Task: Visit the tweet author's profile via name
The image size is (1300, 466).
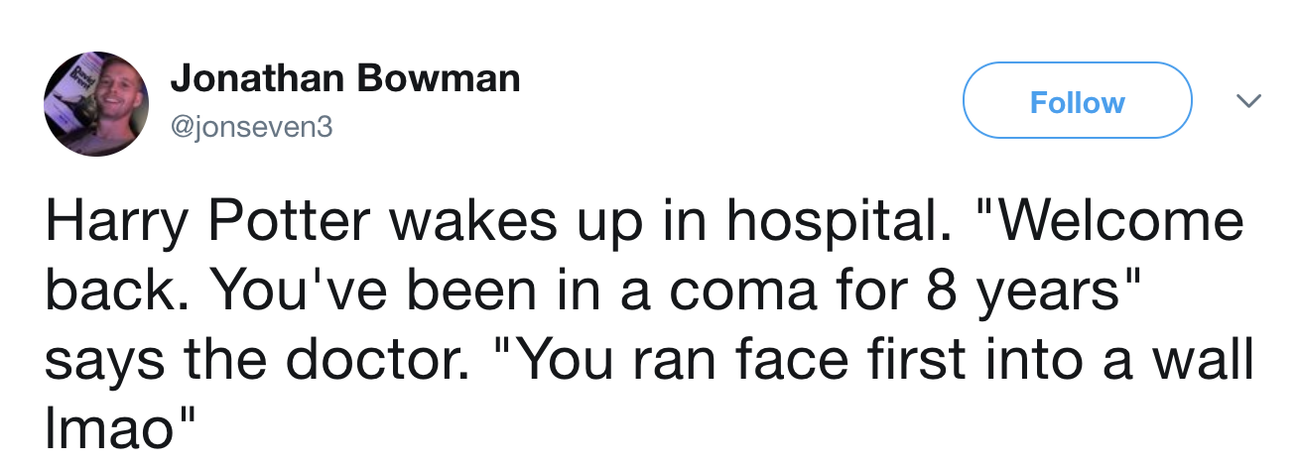Action: [x=345, y=78]
